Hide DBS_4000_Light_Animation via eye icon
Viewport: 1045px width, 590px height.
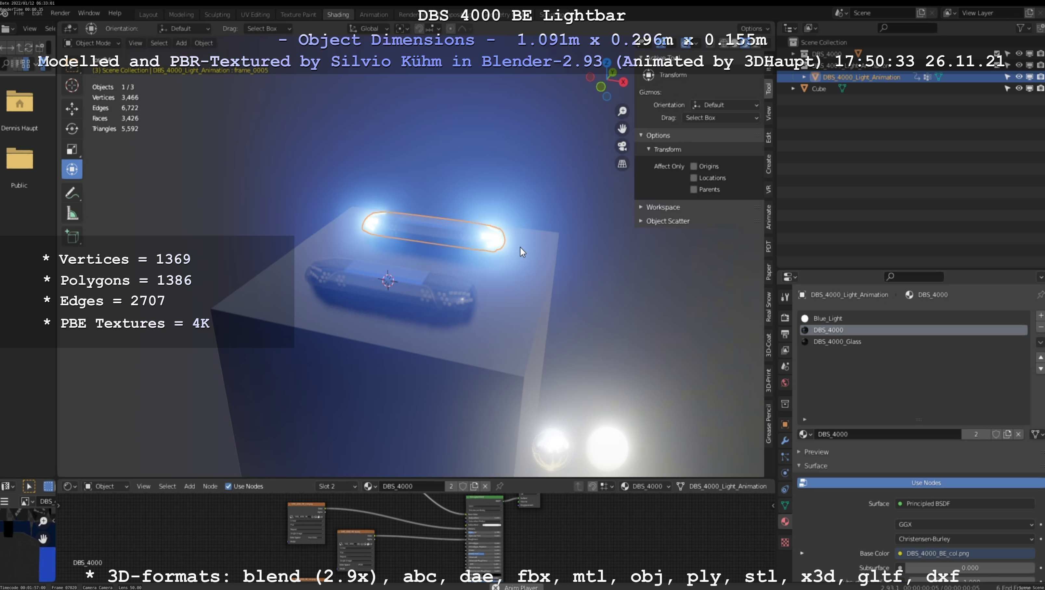point(1019,77)
